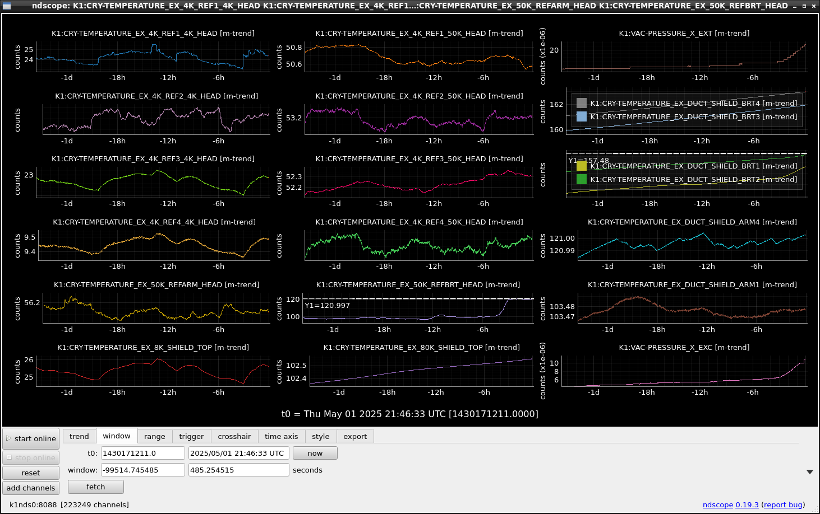This screenshot has width=820, height=514.
Task: Click the 4K_REF3_4K_HEAD plot title
Action: [x=153, y=159]
